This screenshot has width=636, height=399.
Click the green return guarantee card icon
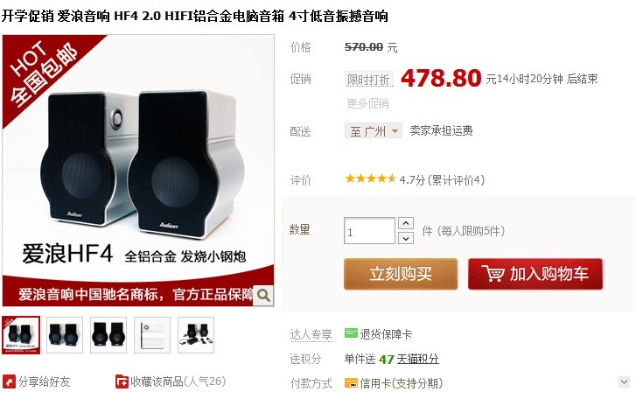[x=351, y=333]
